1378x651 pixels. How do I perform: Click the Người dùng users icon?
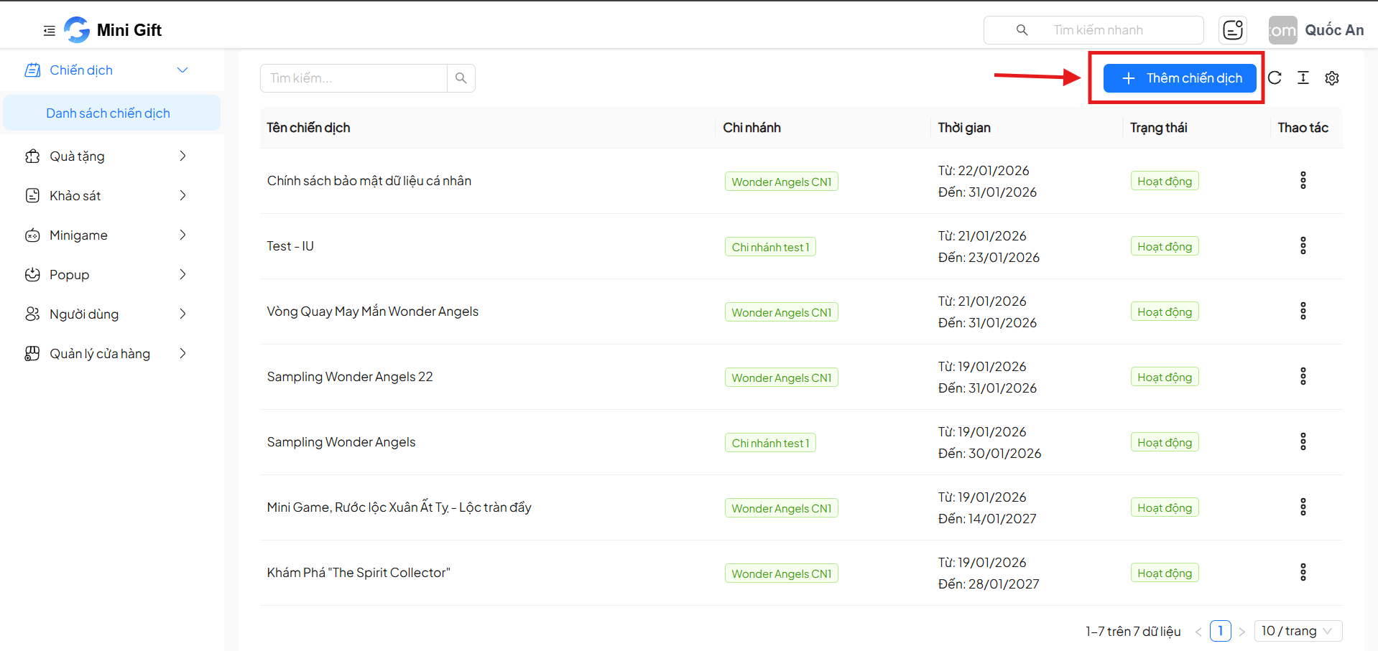(32, 314)
